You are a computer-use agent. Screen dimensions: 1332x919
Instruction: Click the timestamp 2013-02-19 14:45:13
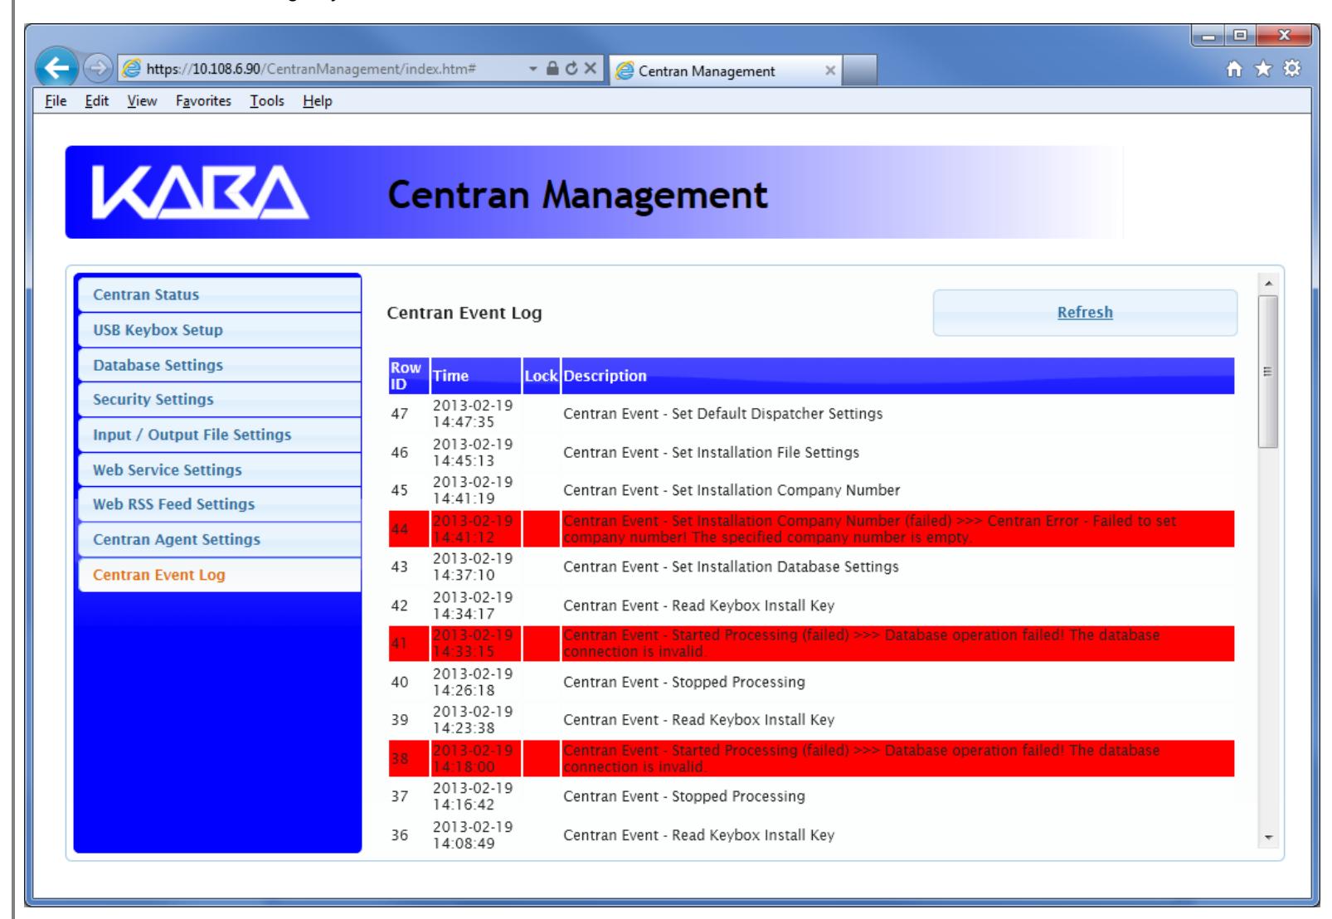[473, 453]
